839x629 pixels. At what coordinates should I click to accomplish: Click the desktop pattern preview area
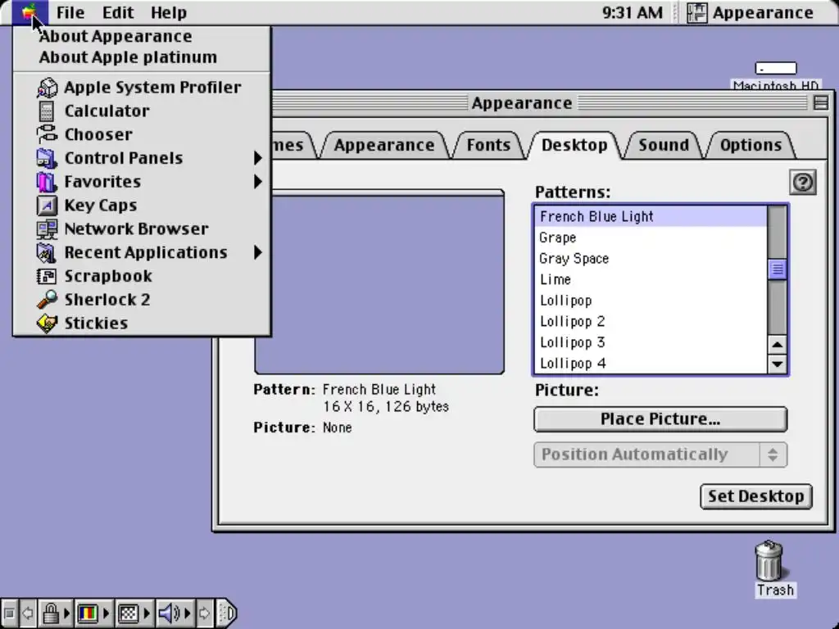coord(379,282)
